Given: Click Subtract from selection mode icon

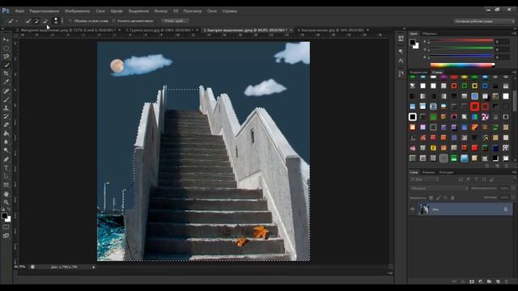Looking at the screenshot, I should [45, 21].
